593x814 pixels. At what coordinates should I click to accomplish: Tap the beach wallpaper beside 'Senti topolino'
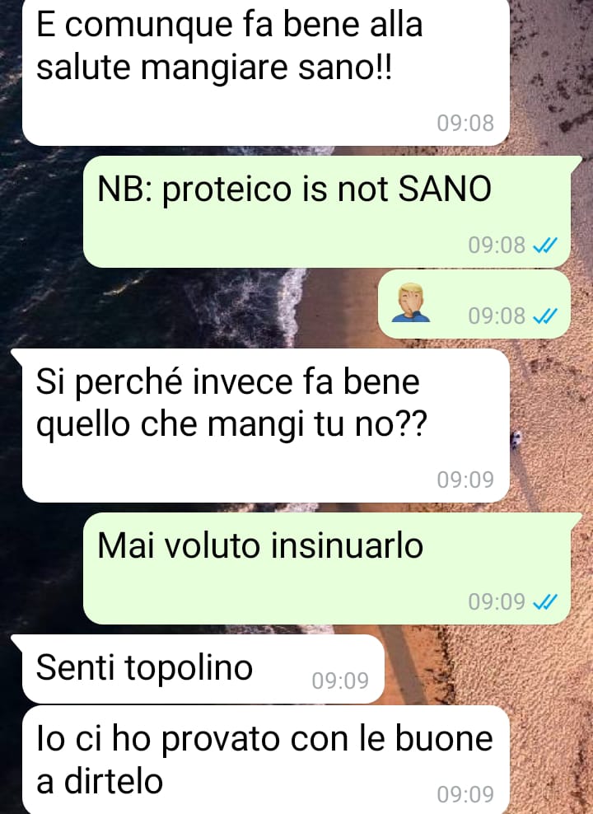click(488, 669)
